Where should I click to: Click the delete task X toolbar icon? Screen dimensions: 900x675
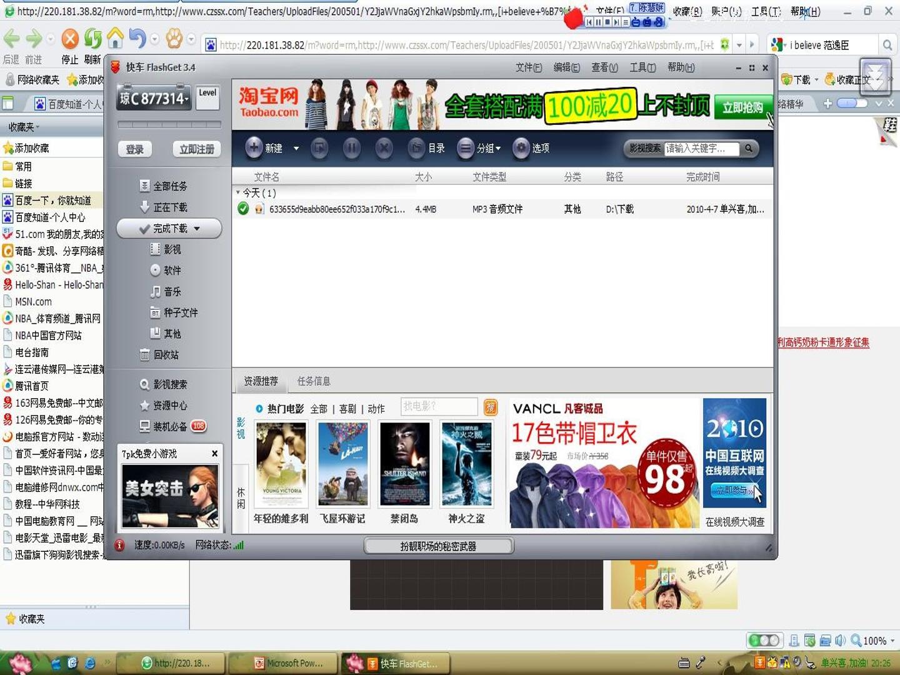tap(384, 148)
